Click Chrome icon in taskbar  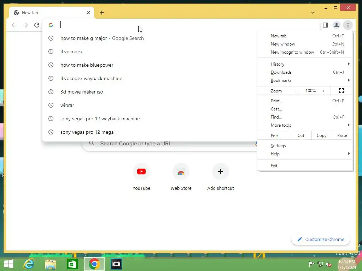point(94,264)
